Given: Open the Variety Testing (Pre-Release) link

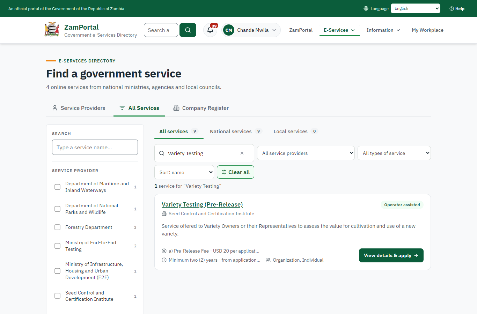Looking at the screenshot, I should [202, 204].
